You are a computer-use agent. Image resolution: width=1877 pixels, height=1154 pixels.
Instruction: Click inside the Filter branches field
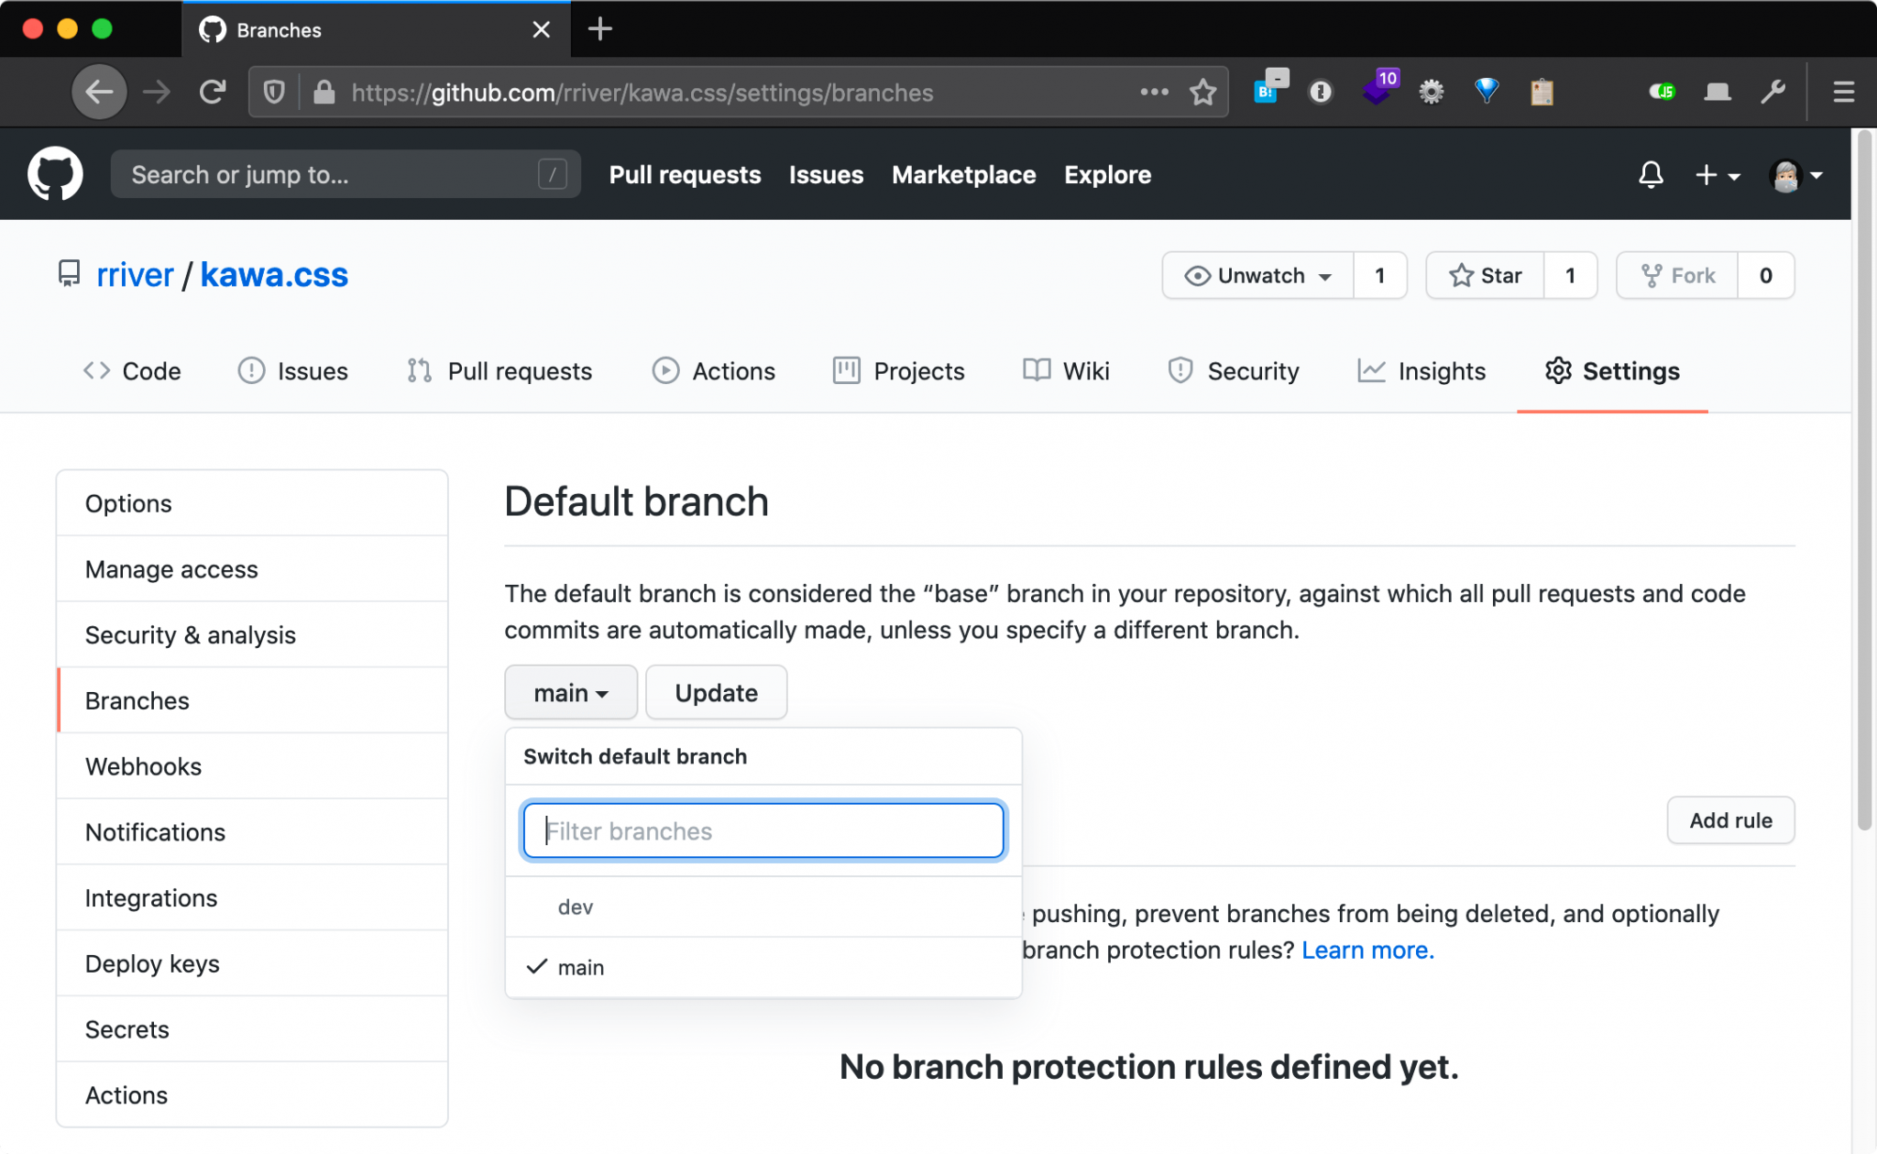pos(763,830)
